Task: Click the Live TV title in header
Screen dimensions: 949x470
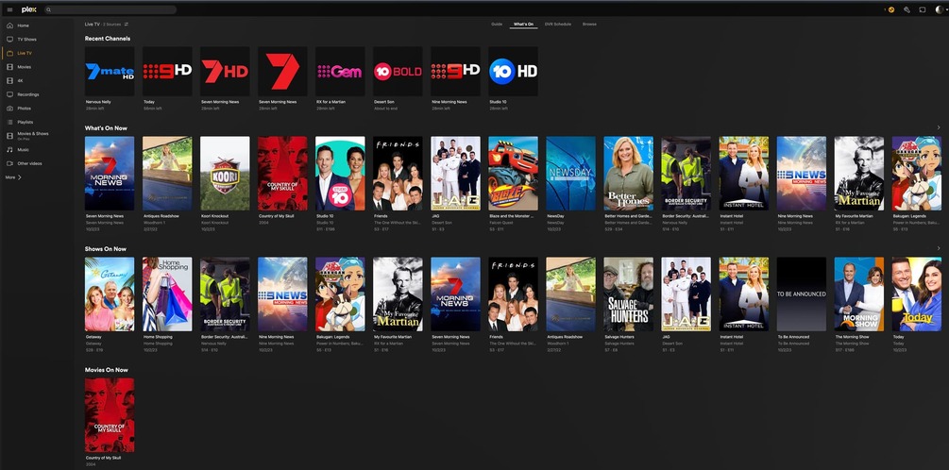Action: click(93, 25)
